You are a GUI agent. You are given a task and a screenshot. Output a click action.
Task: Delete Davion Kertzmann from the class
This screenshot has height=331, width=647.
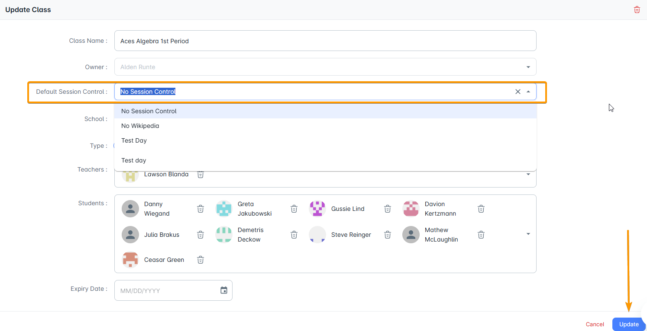pyautogui.click(x=481, y=209)
